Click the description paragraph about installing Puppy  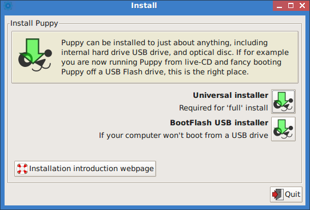(175, 57)
